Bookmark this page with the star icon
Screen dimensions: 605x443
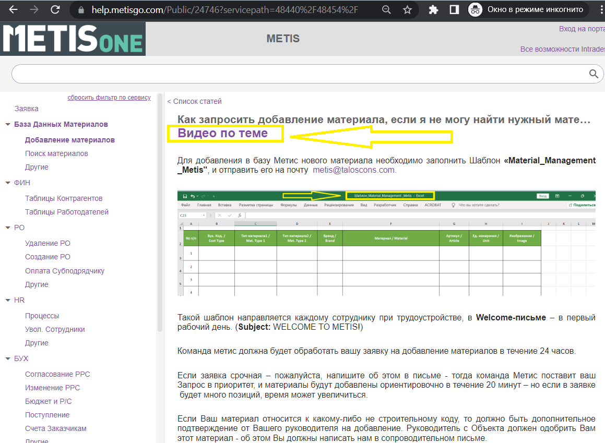(407, 9)
